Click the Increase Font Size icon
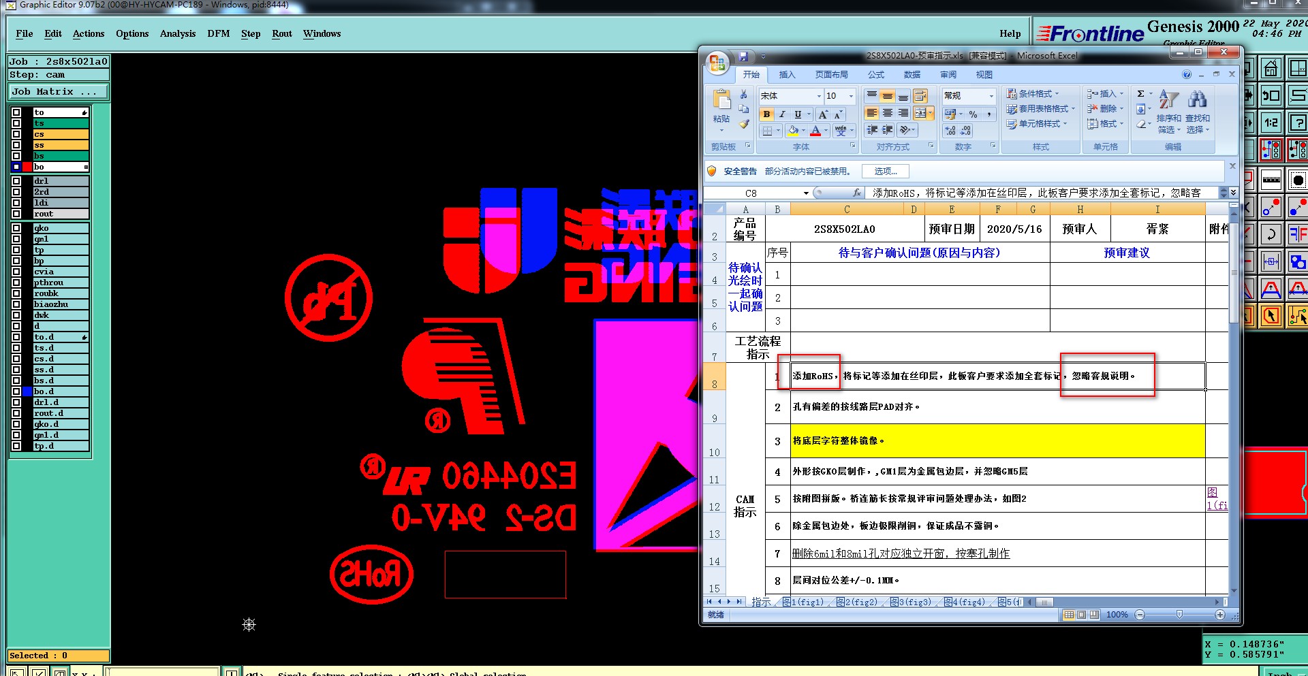Image resolution: width=1308 pixels, height=676 pixels. (823, 114)
